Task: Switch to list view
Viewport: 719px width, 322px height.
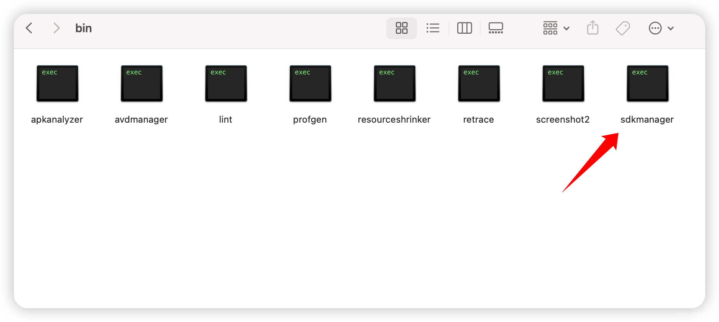Action: [x=433, y=28]
